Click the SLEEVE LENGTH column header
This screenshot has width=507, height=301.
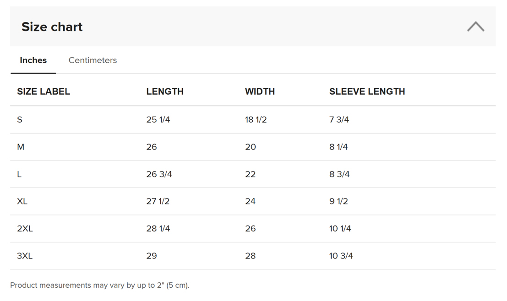pos(367,91)
